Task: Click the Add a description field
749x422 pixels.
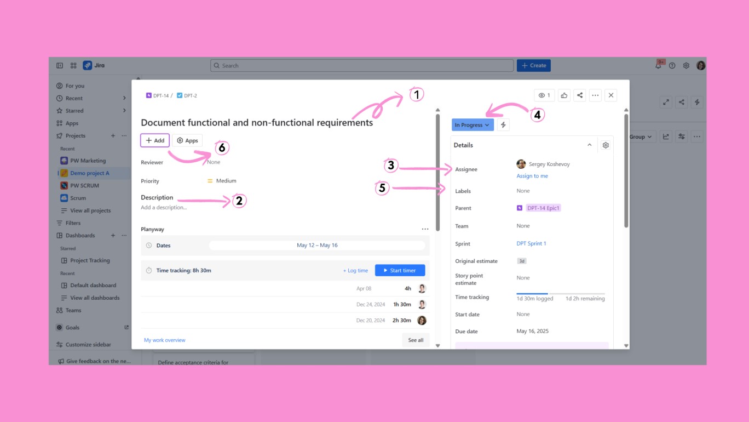Action: coord(164,208)
